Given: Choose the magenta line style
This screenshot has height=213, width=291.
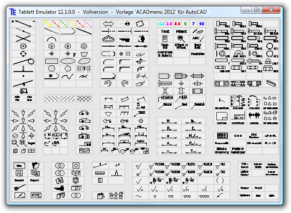Looking at the screenshot, I should [x=88, y=24].
